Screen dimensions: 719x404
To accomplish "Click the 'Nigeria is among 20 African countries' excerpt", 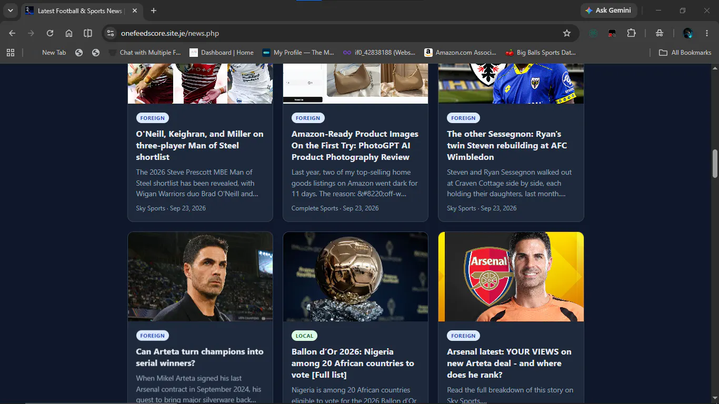I will coord(354,395).
